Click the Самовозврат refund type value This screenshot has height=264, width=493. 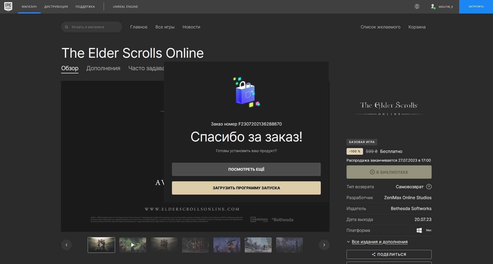(x=410, y=187)
